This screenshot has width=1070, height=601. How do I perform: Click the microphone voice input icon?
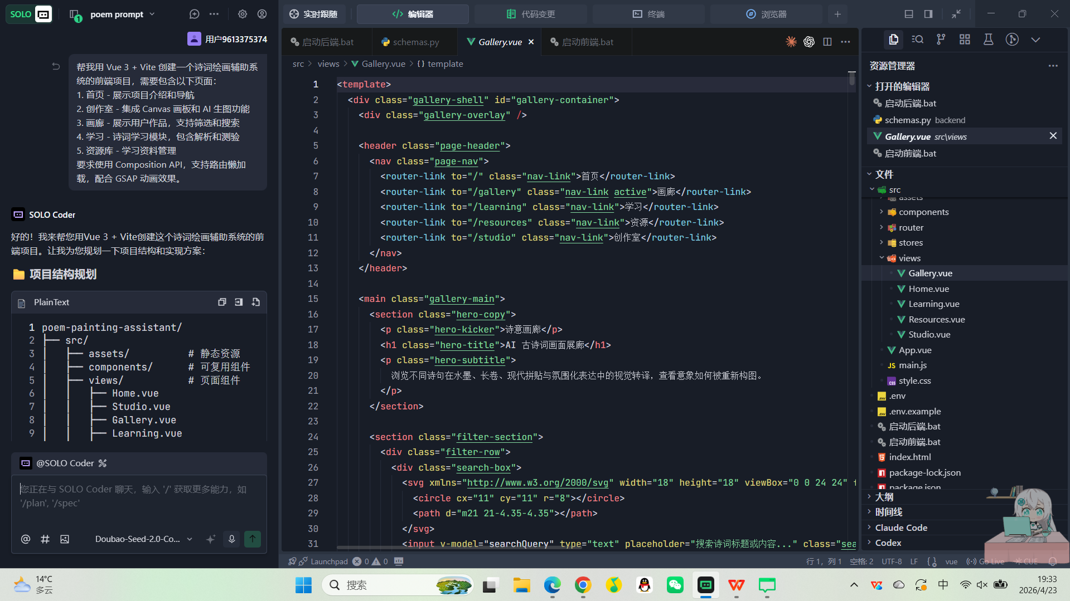pyautogui.click(x=231, y=539)
